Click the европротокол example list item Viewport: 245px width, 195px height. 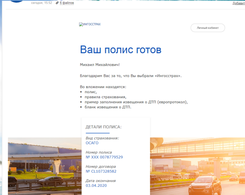(x=136, y=102)
